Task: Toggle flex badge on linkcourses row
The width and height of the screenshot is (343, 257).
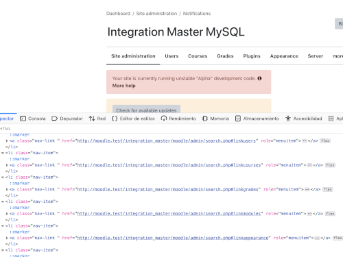Action: click(330, 165)
